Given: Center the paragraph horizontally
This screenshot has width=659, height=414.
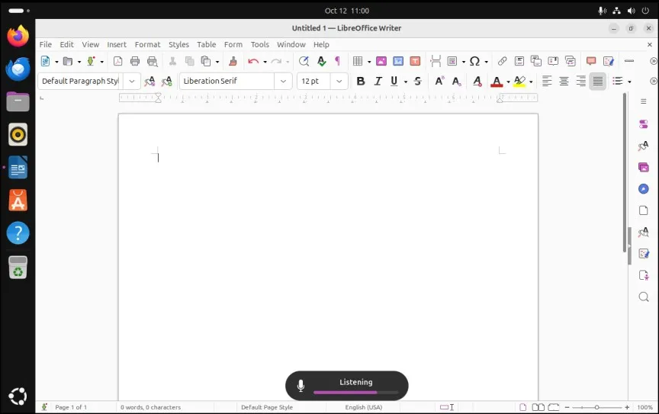Looking at the screenshot, I should tap(564, 81).
